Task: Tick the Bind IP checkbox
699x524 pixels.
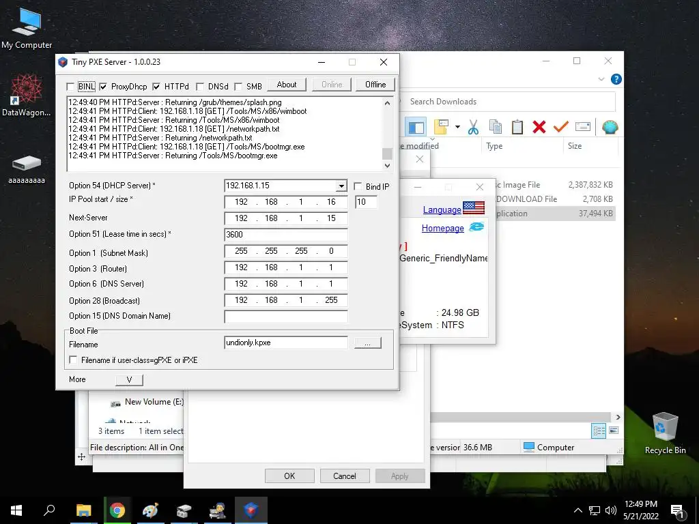Action: pos(358,186)
